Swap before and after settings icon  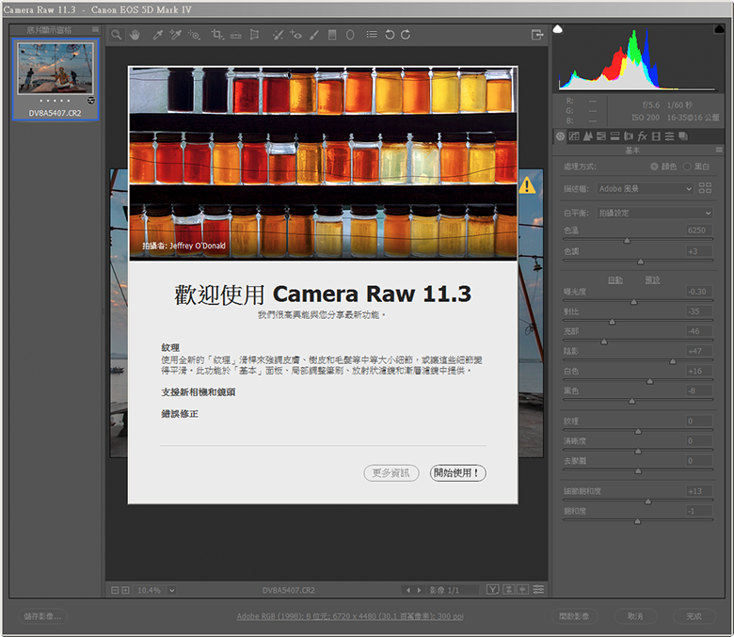pyautogui.click(x=509, y=590)
